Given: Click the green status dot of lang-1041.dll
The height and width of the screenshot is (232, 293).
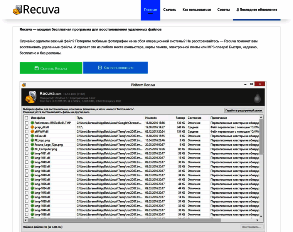Looking at the screenshot, I should (x=32, y=158).
